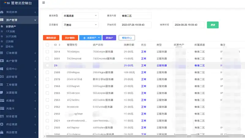245x138 pixels.
Task: Check the row with ID 3014
Action: click(47, 52)
